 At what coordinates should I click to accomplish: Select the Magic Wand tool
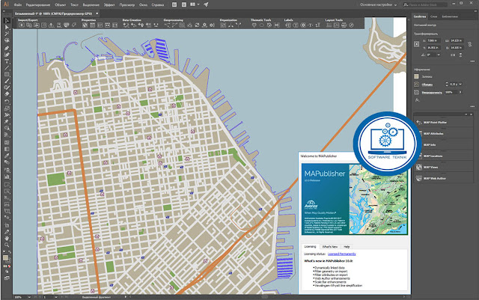7,34
